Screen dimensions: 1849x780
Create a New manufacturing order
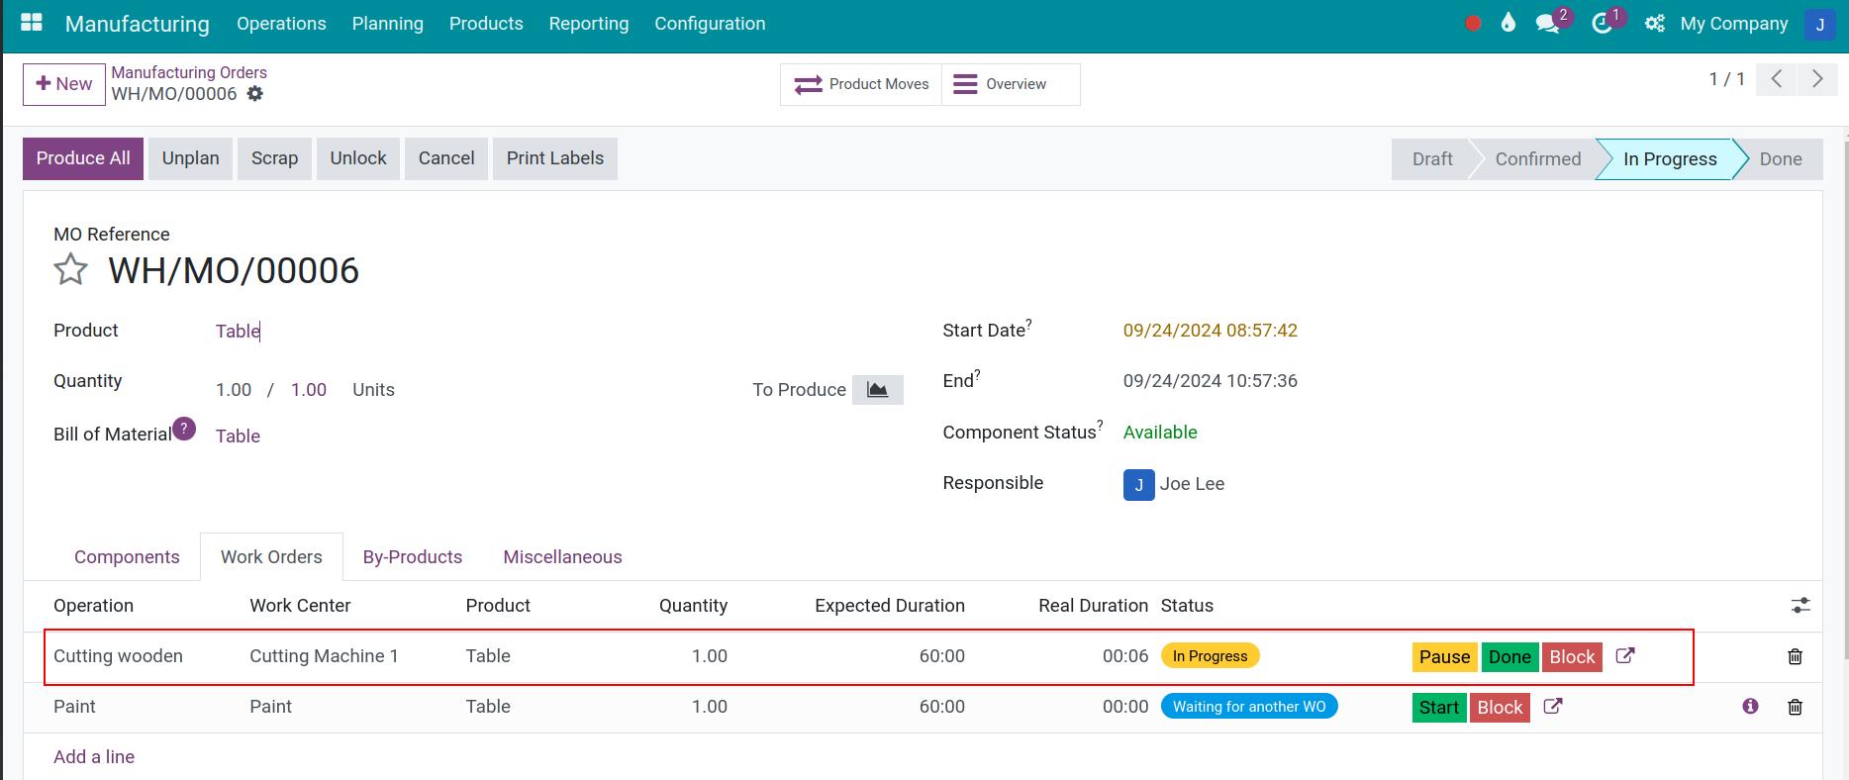pos(64,84)
